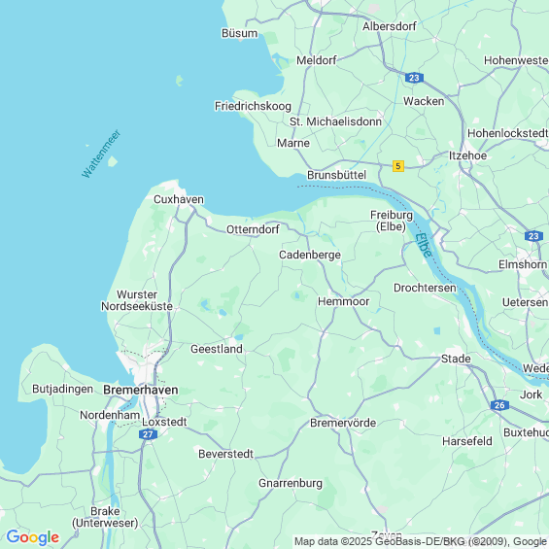Click the A27 highway shield near Loxstedt
The height and width of the screenshot is (549, 549).
148,434
